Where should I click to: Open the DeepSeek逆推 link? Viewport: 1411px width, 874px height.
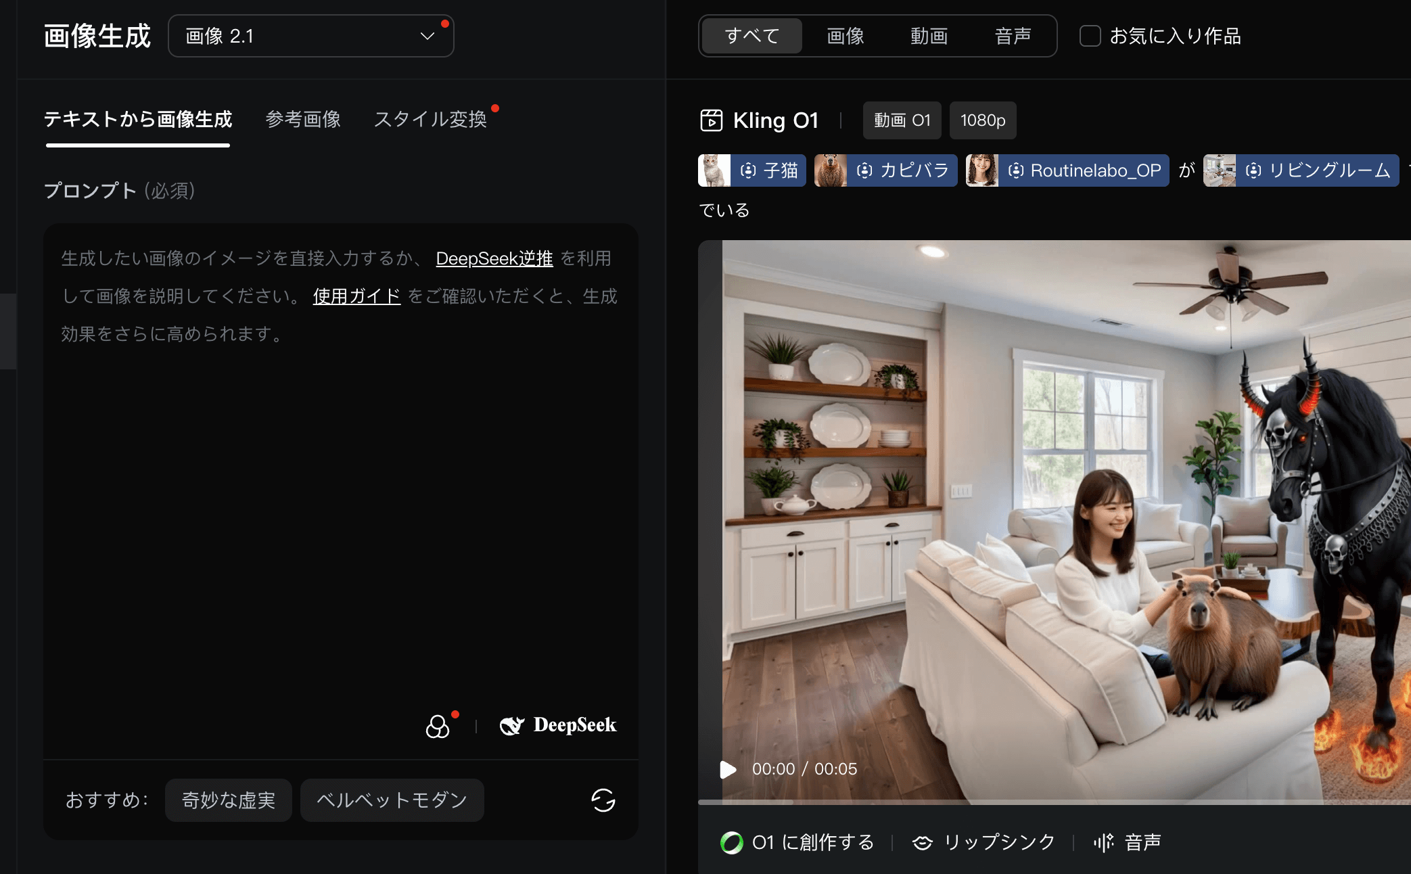click(x=494, y=258)
